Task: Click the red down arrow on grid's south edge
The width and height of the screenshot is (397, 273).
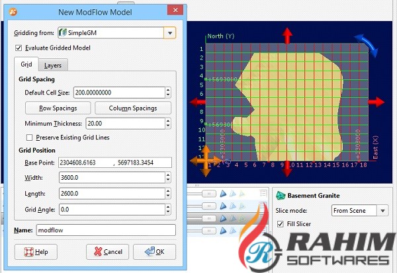Action: [x=287, y=169]
